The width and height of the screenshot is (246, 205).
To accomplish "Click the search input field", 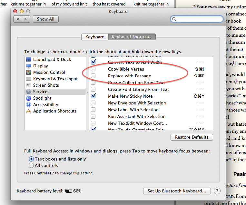I will (x=197, y=19).
